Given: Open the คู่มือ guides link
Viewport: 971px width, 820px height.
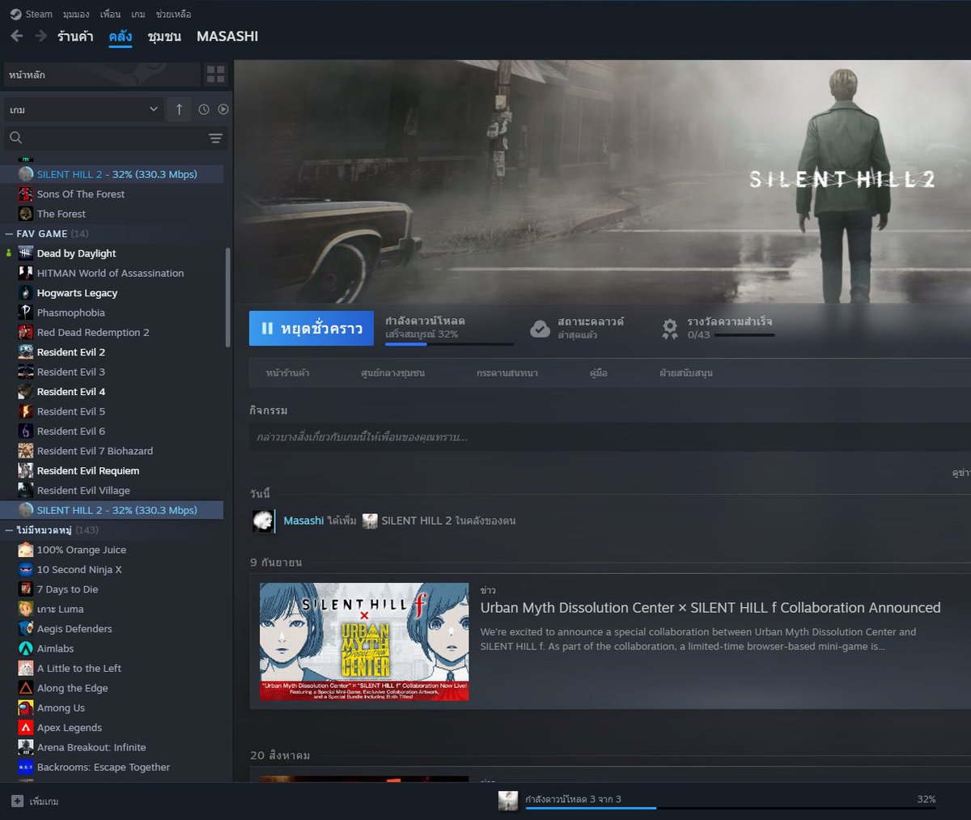Looking at the screenshot, I should 599,373.
